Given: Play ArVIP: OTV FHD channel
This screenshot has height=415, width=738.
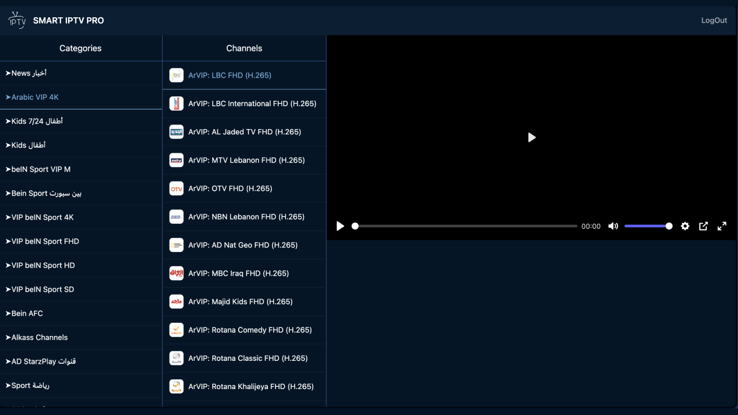Looking at the screenshot, I should [x=244, y=188].
